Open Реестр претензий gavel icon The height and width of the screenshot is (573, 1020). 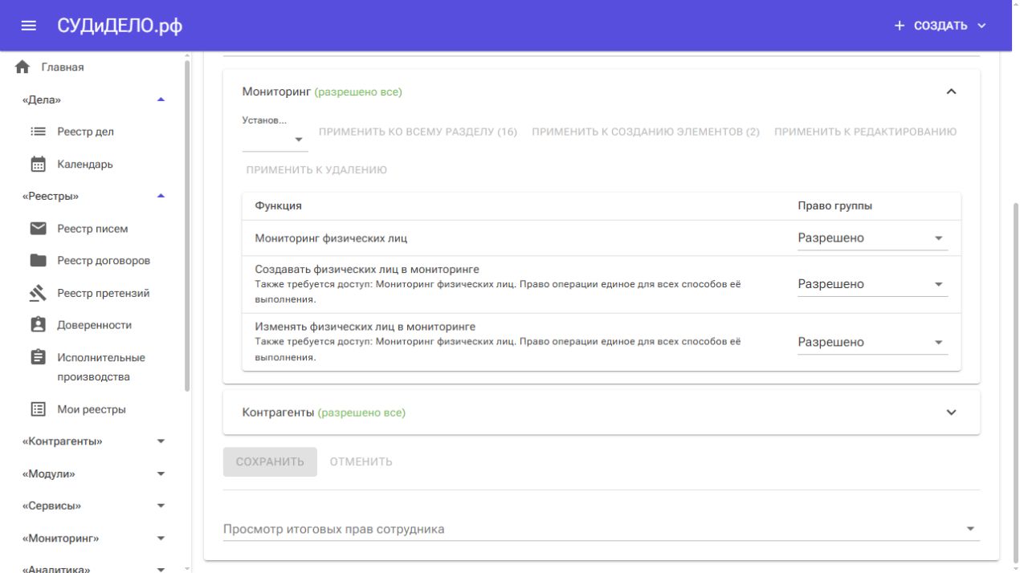tap(39, 293)
